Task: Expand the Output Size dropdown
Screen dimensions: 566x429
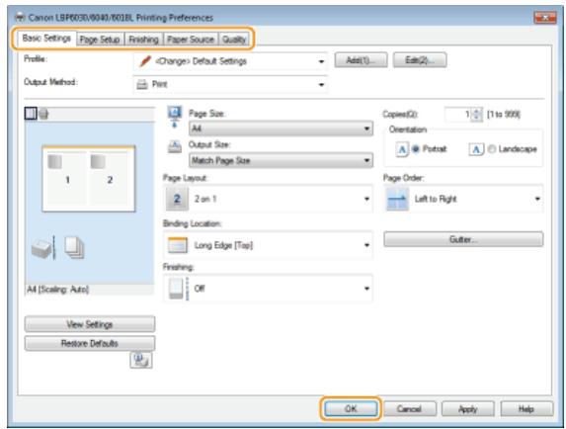Action: 281,160
